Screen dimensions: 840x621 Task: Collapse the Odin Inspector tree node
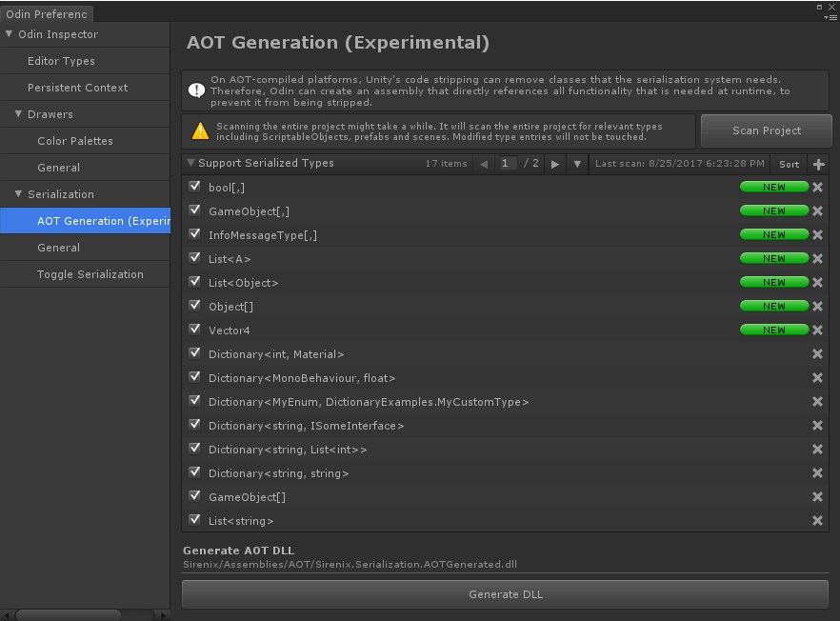[9, 33]
